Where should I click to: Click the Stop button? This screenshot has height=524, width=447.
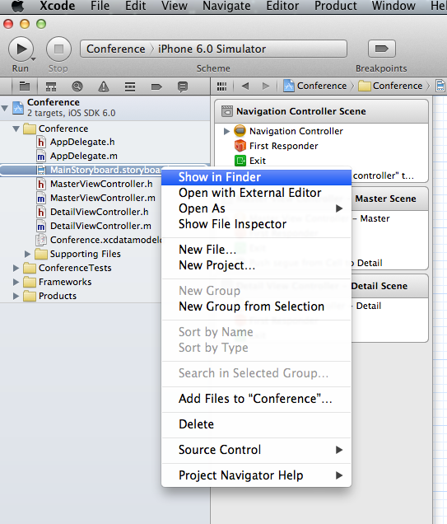58,49
